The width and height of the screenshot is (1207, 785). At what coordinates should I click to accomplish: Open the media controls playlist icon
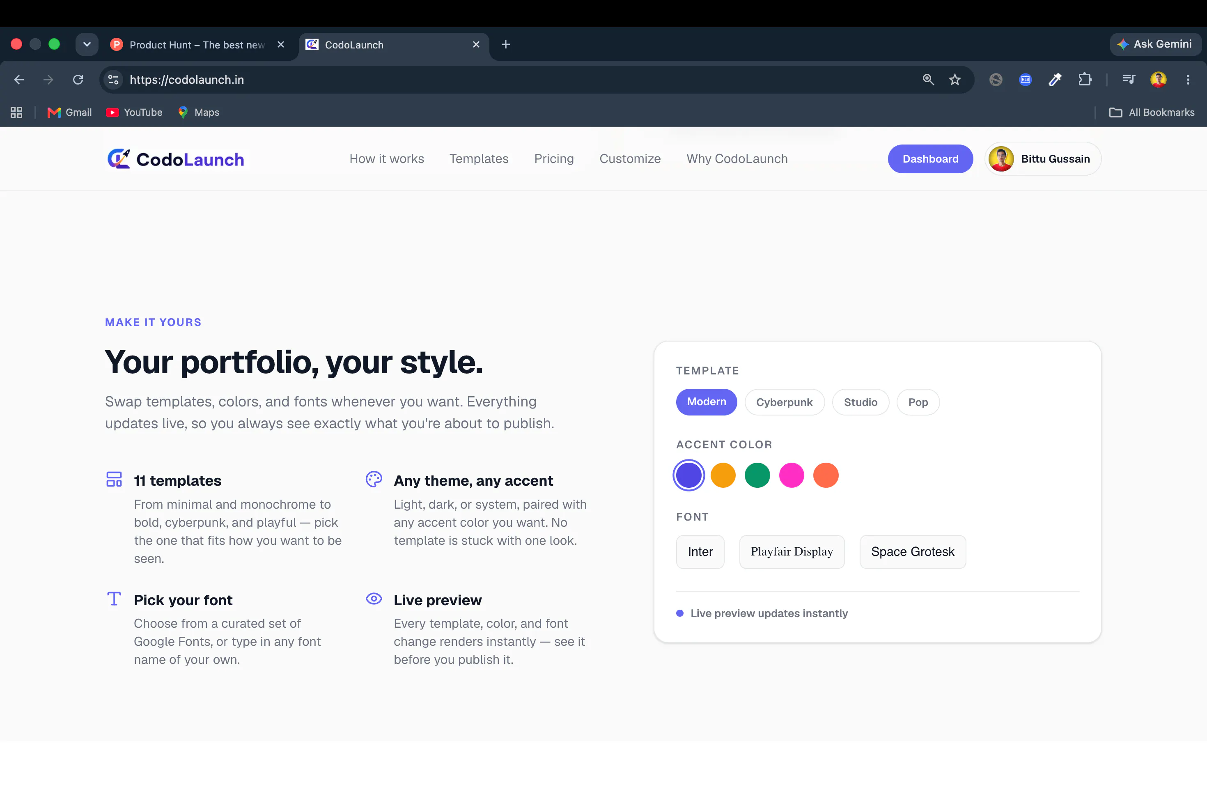1129,80
